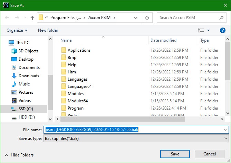This screenshot has height=163, width=231.
Task: Click the Refresh icon in address bar
Action: tap(147, 18)
